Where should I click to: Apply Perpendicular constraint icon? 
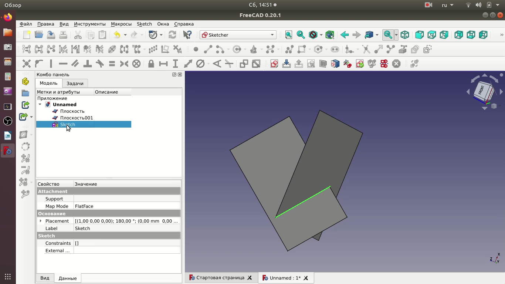click(88, 64)
